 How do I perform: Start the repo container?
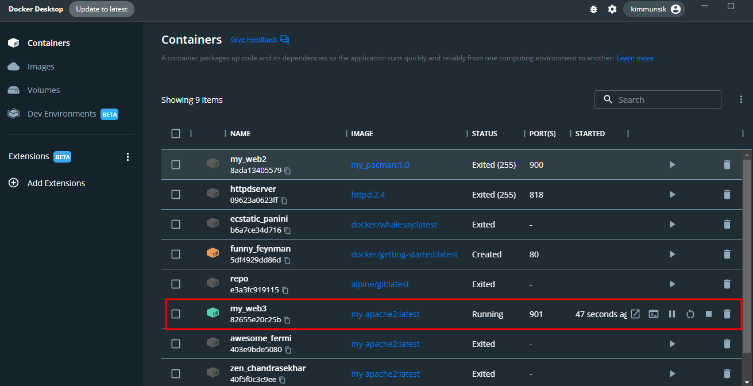(672, 284)
